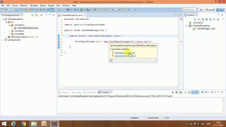Open the Outline view menu arrow
226x127 pixels.
(x=223, y=19)
